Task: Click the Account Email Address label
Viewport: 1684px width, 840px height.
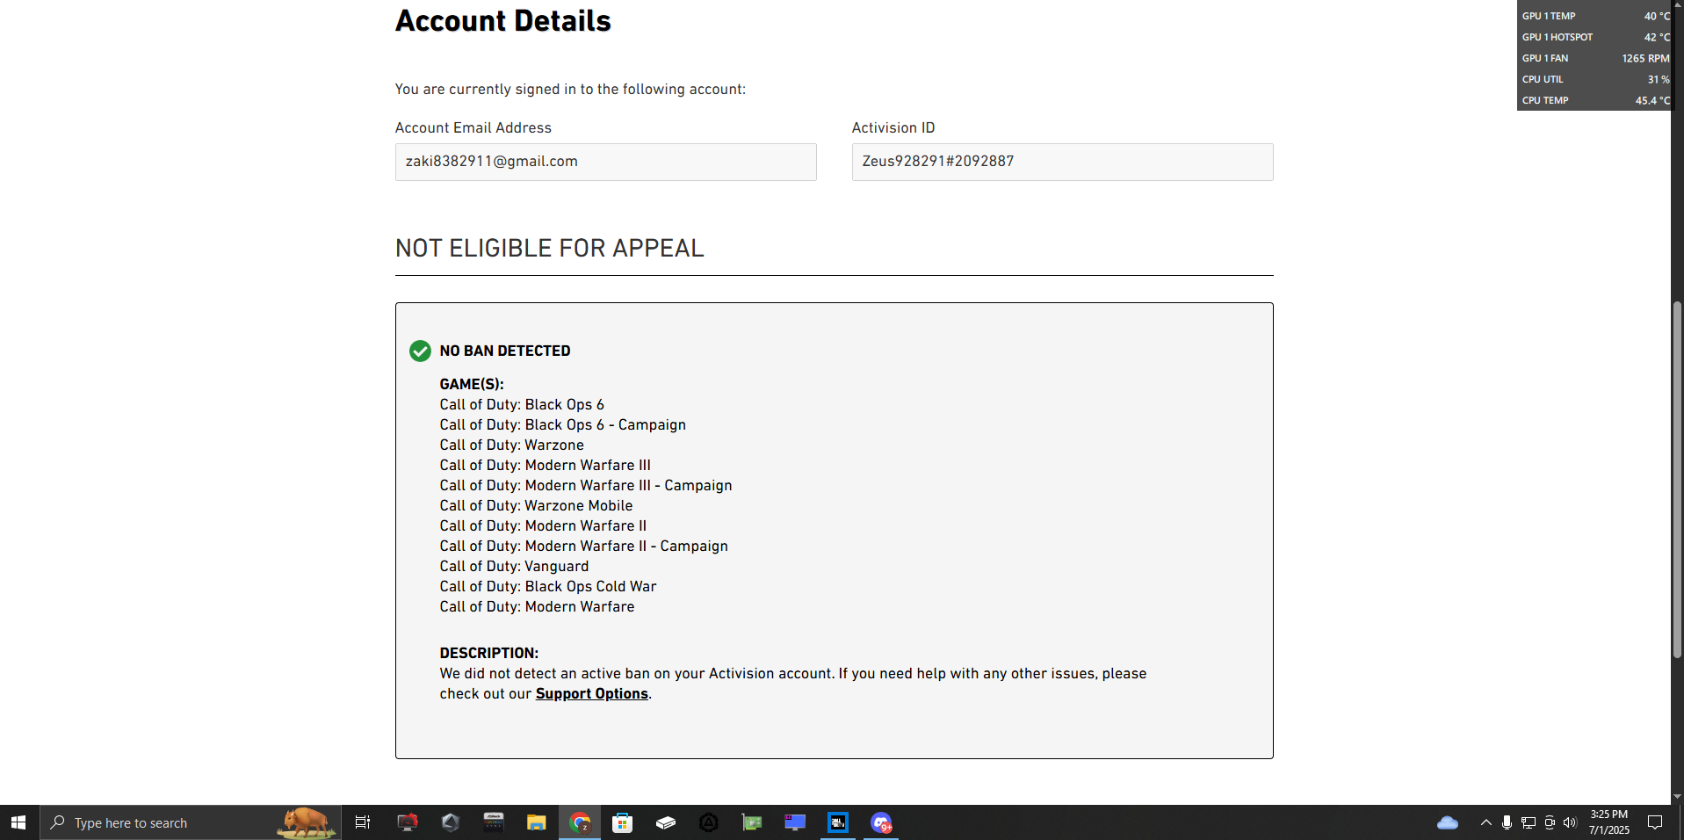Action: coord(473,127)
